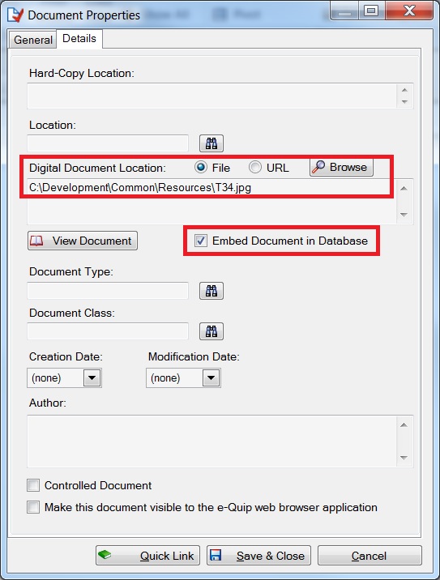Select the File radio button

click(201, 168)
